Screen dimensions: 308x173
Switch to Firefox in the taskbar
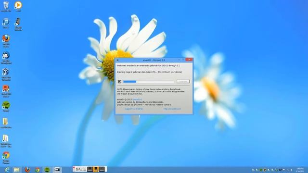pyautogui.click(x=27, y=170)
